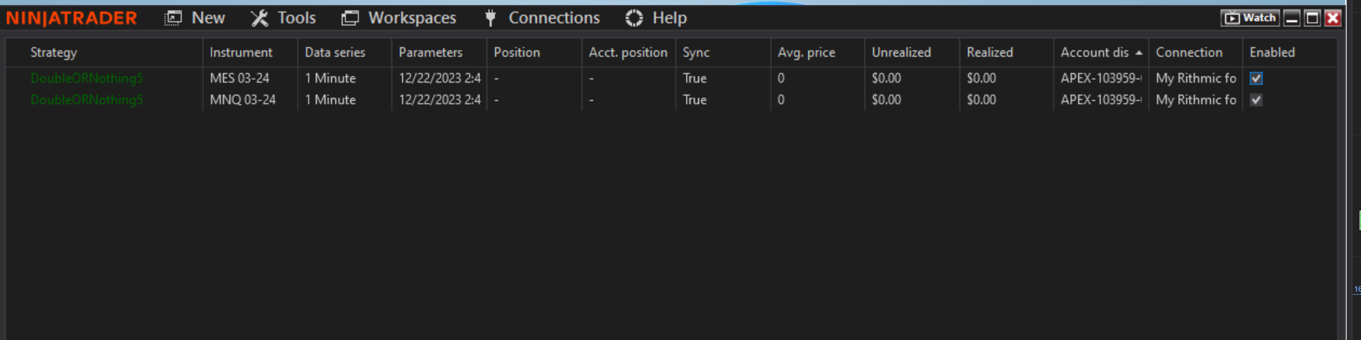Open the Connections menu
The width and height of the screenshot is (1361, 340).
click(x=553, y=18)
